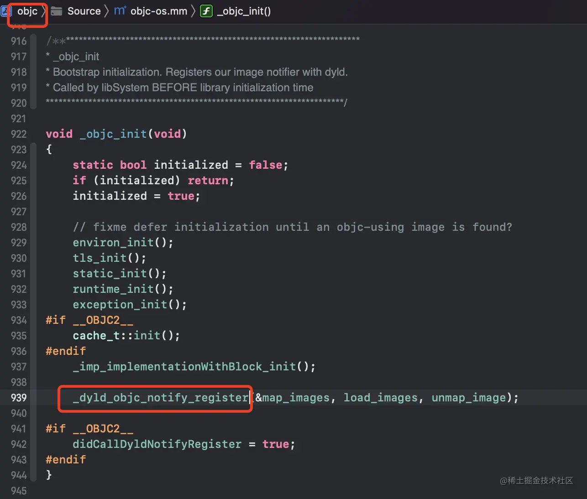Select line number 933 in the gutter
Viewport: 587px width, 499px height.
point(19,305)
